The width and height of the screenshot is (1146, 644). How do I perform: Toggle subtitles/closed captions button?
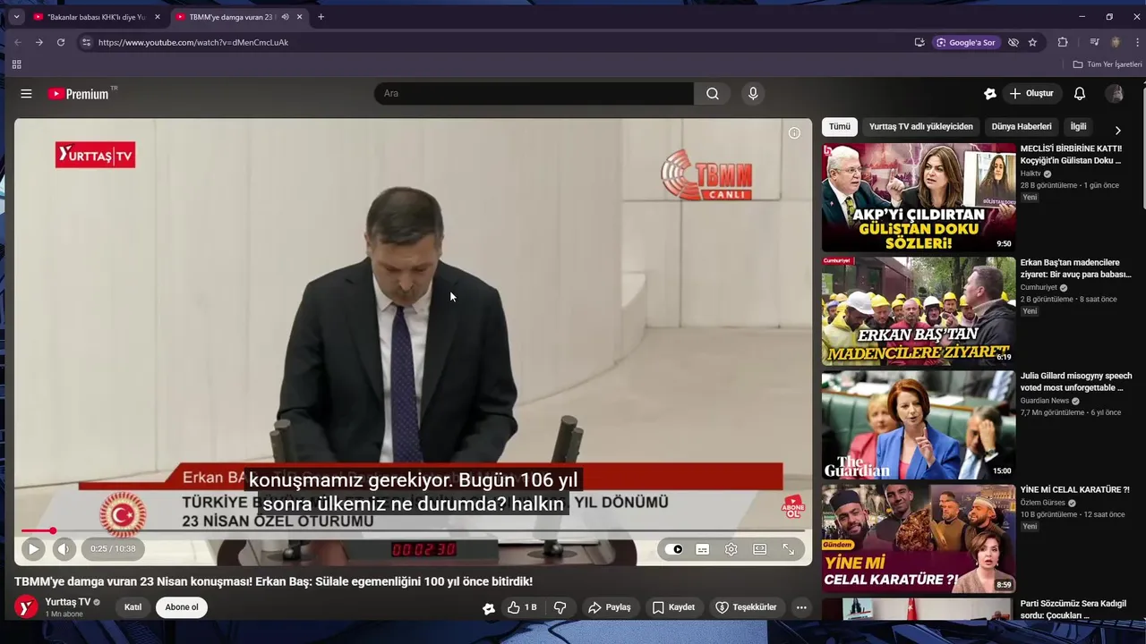pos(703,549)
